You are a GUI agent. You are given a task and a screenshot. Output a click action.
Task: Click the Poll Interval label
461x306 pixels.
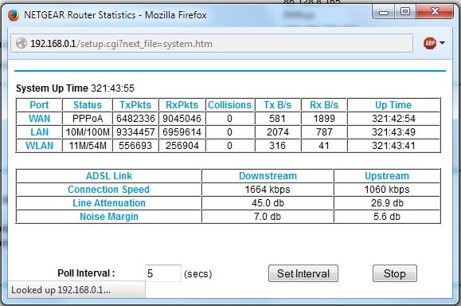86,273
